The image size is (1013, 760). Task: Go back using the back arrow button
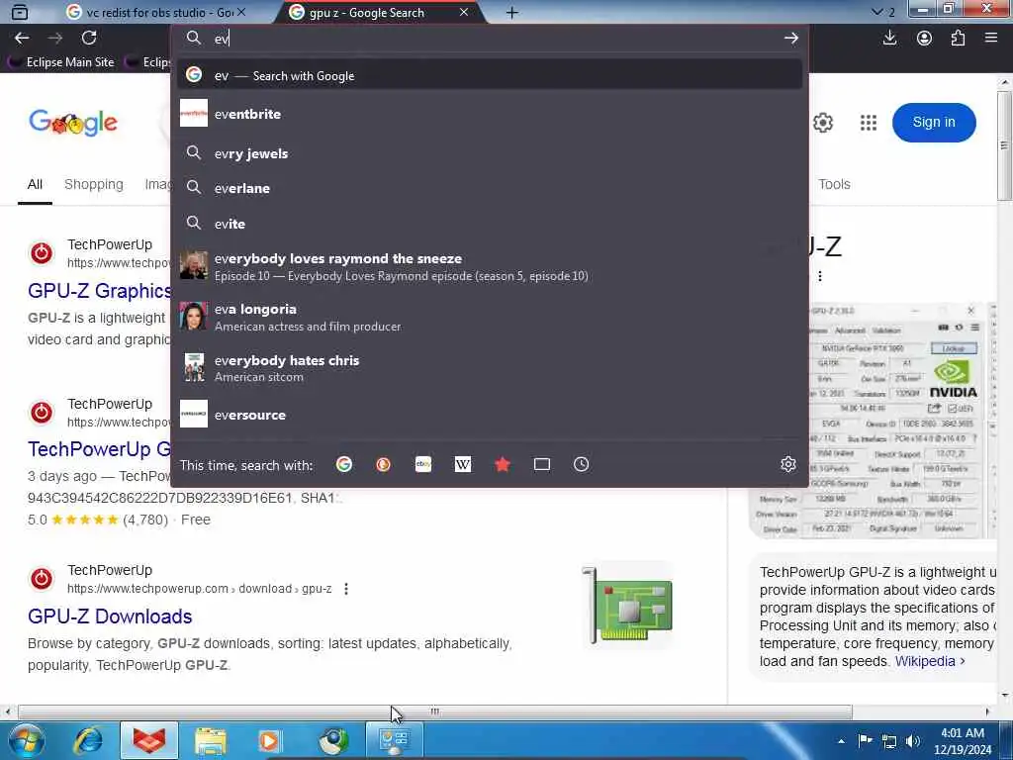coord(22,39)
